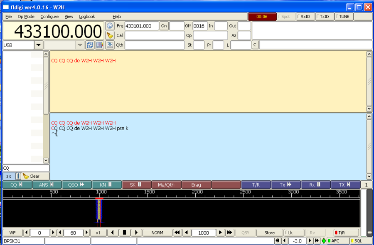
Task: Open the Configure menu
Action: 49,17
